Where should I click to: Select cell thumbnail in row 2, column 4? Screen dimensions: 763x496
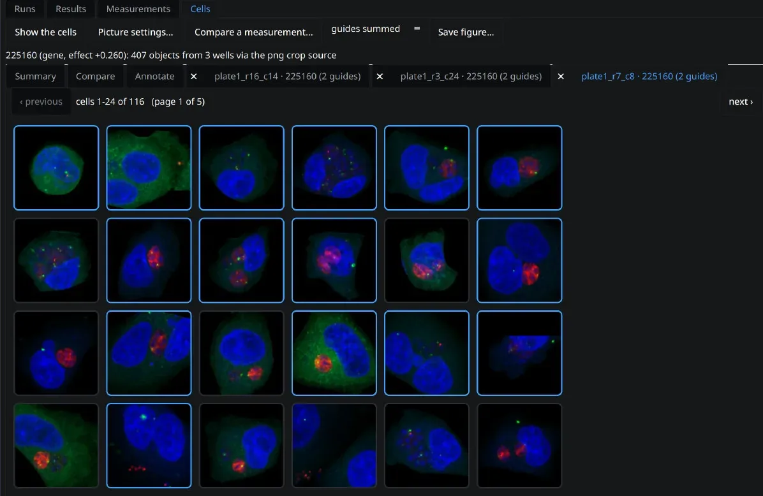(x=334, y=260)
